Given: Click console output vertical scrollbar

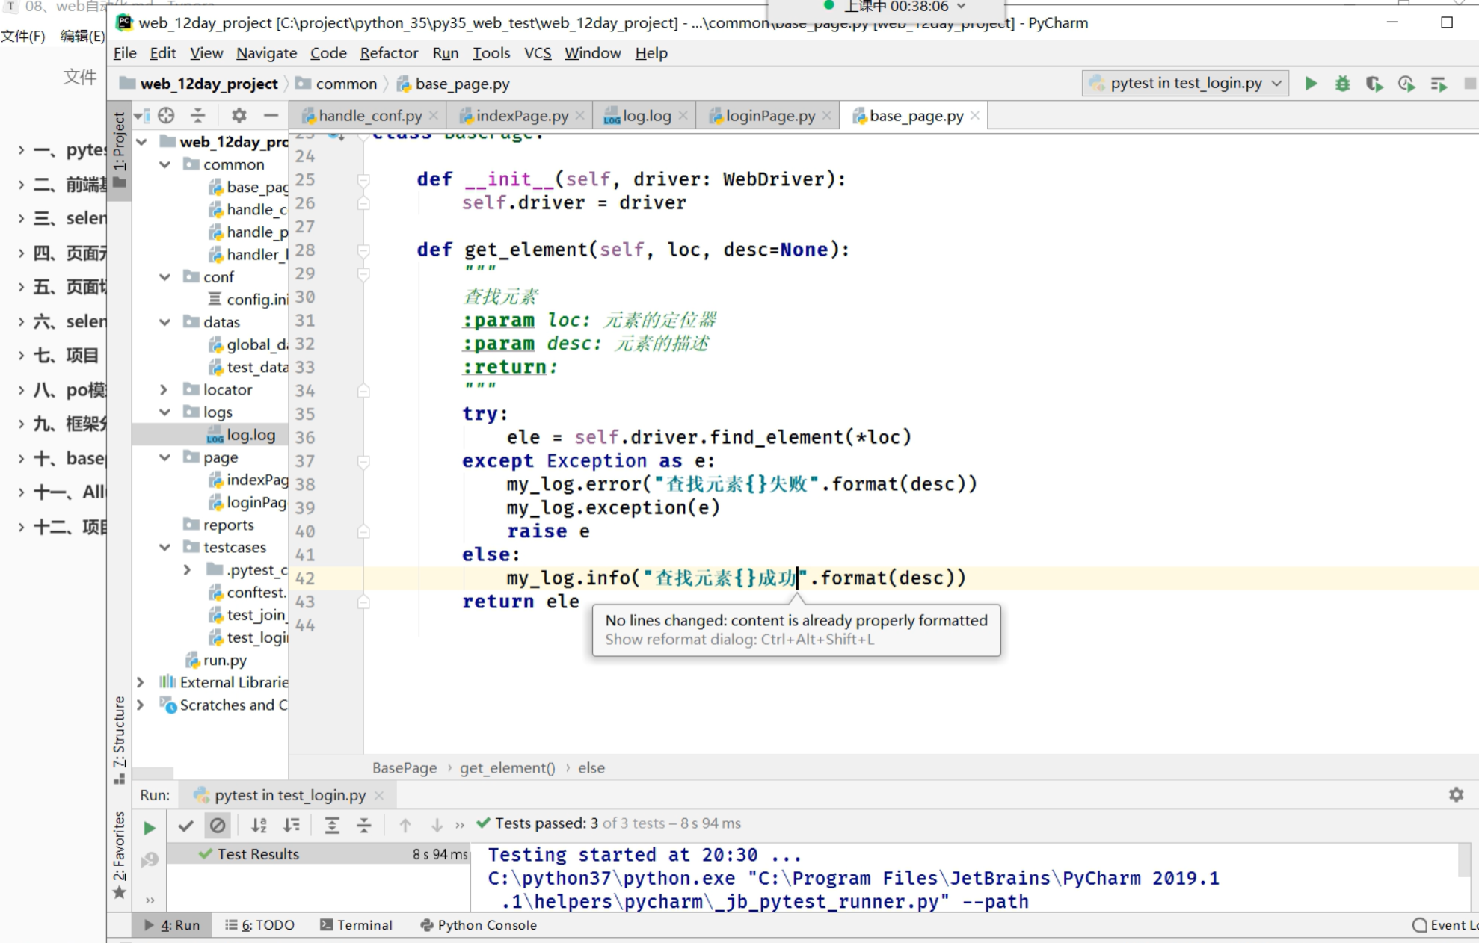Looking at the screenshot, I should click(x=1464, y=861).
